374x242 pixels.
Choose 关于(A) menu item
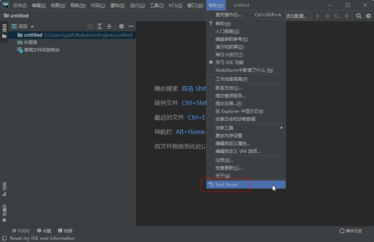pyautogui.click(x=246, y=176)
